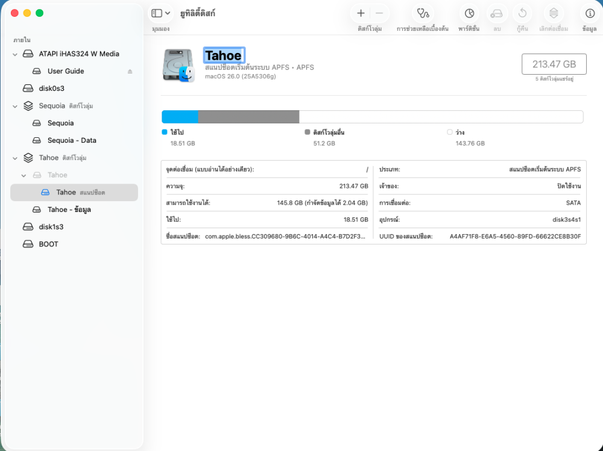Click the blue ใช้ไป legend swatch
Screen dimensions: 603x451
[165, 132]
